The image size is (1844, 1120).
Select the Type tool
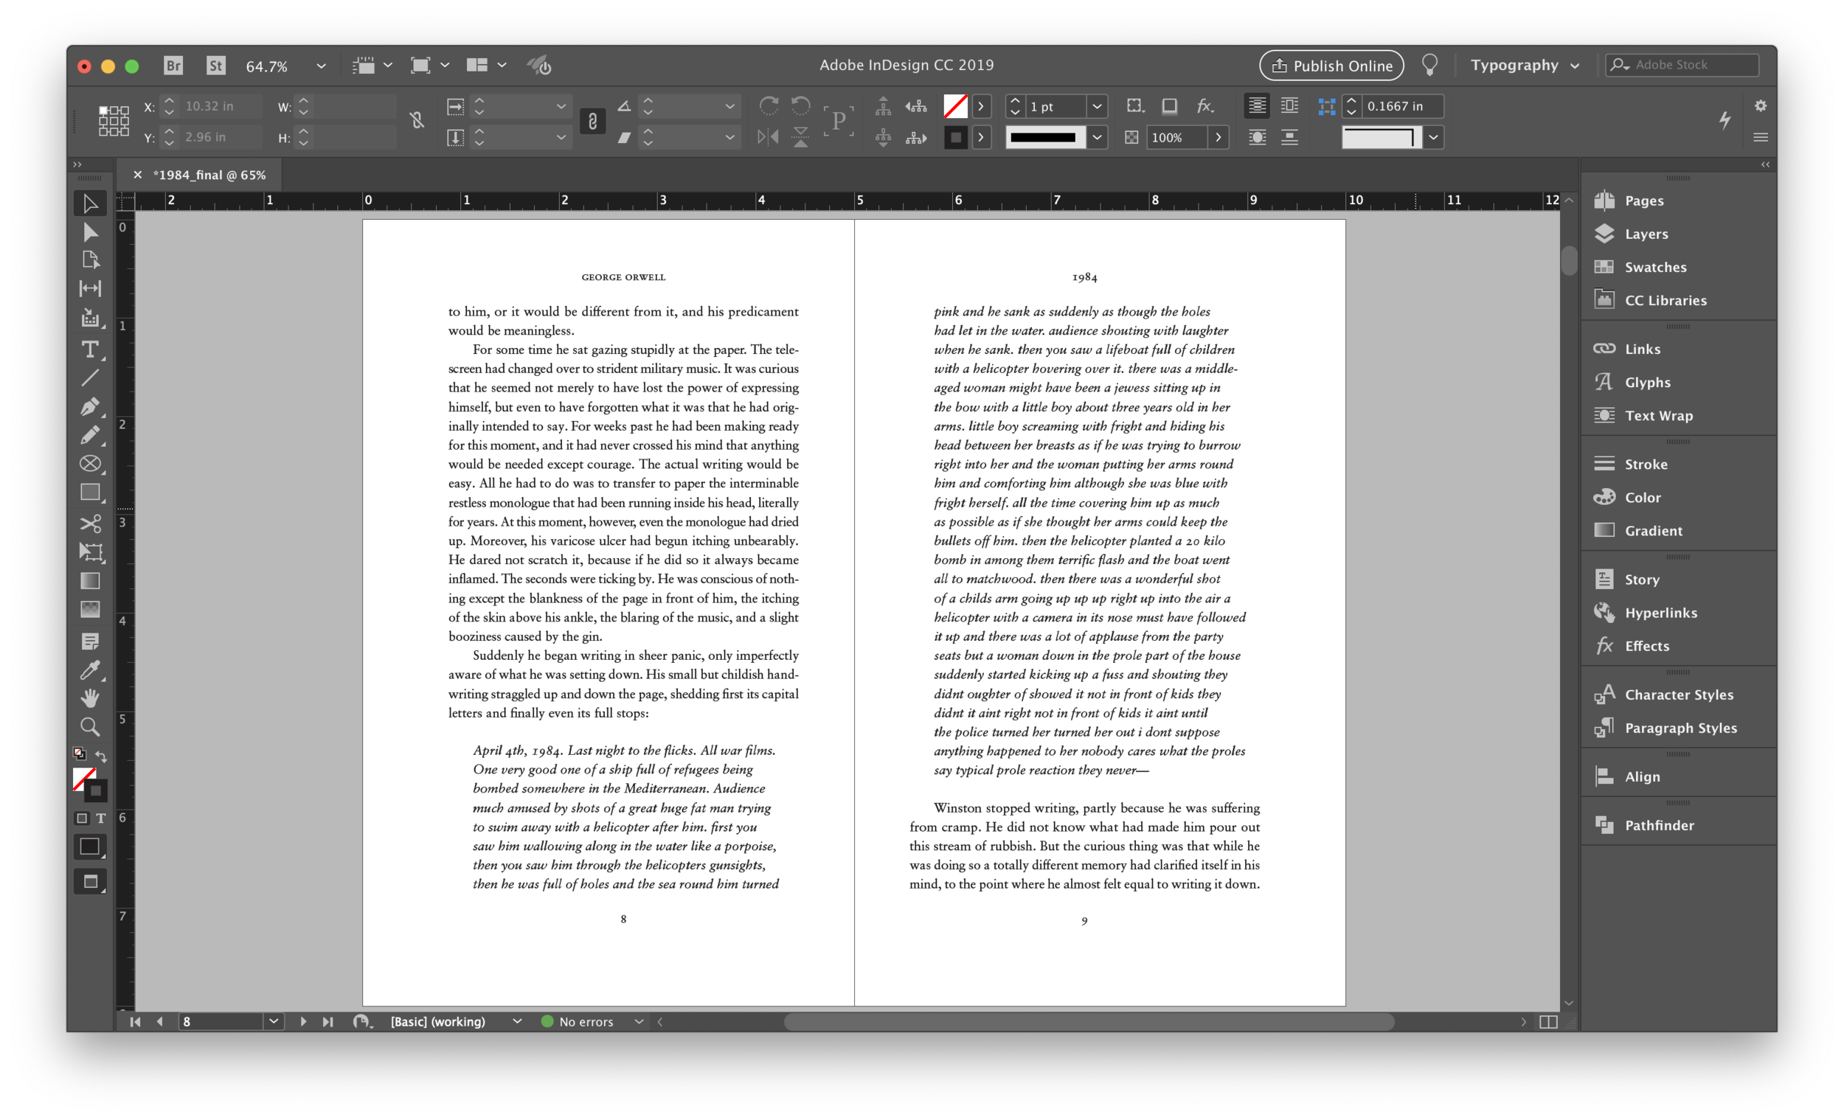click(90, 349)
